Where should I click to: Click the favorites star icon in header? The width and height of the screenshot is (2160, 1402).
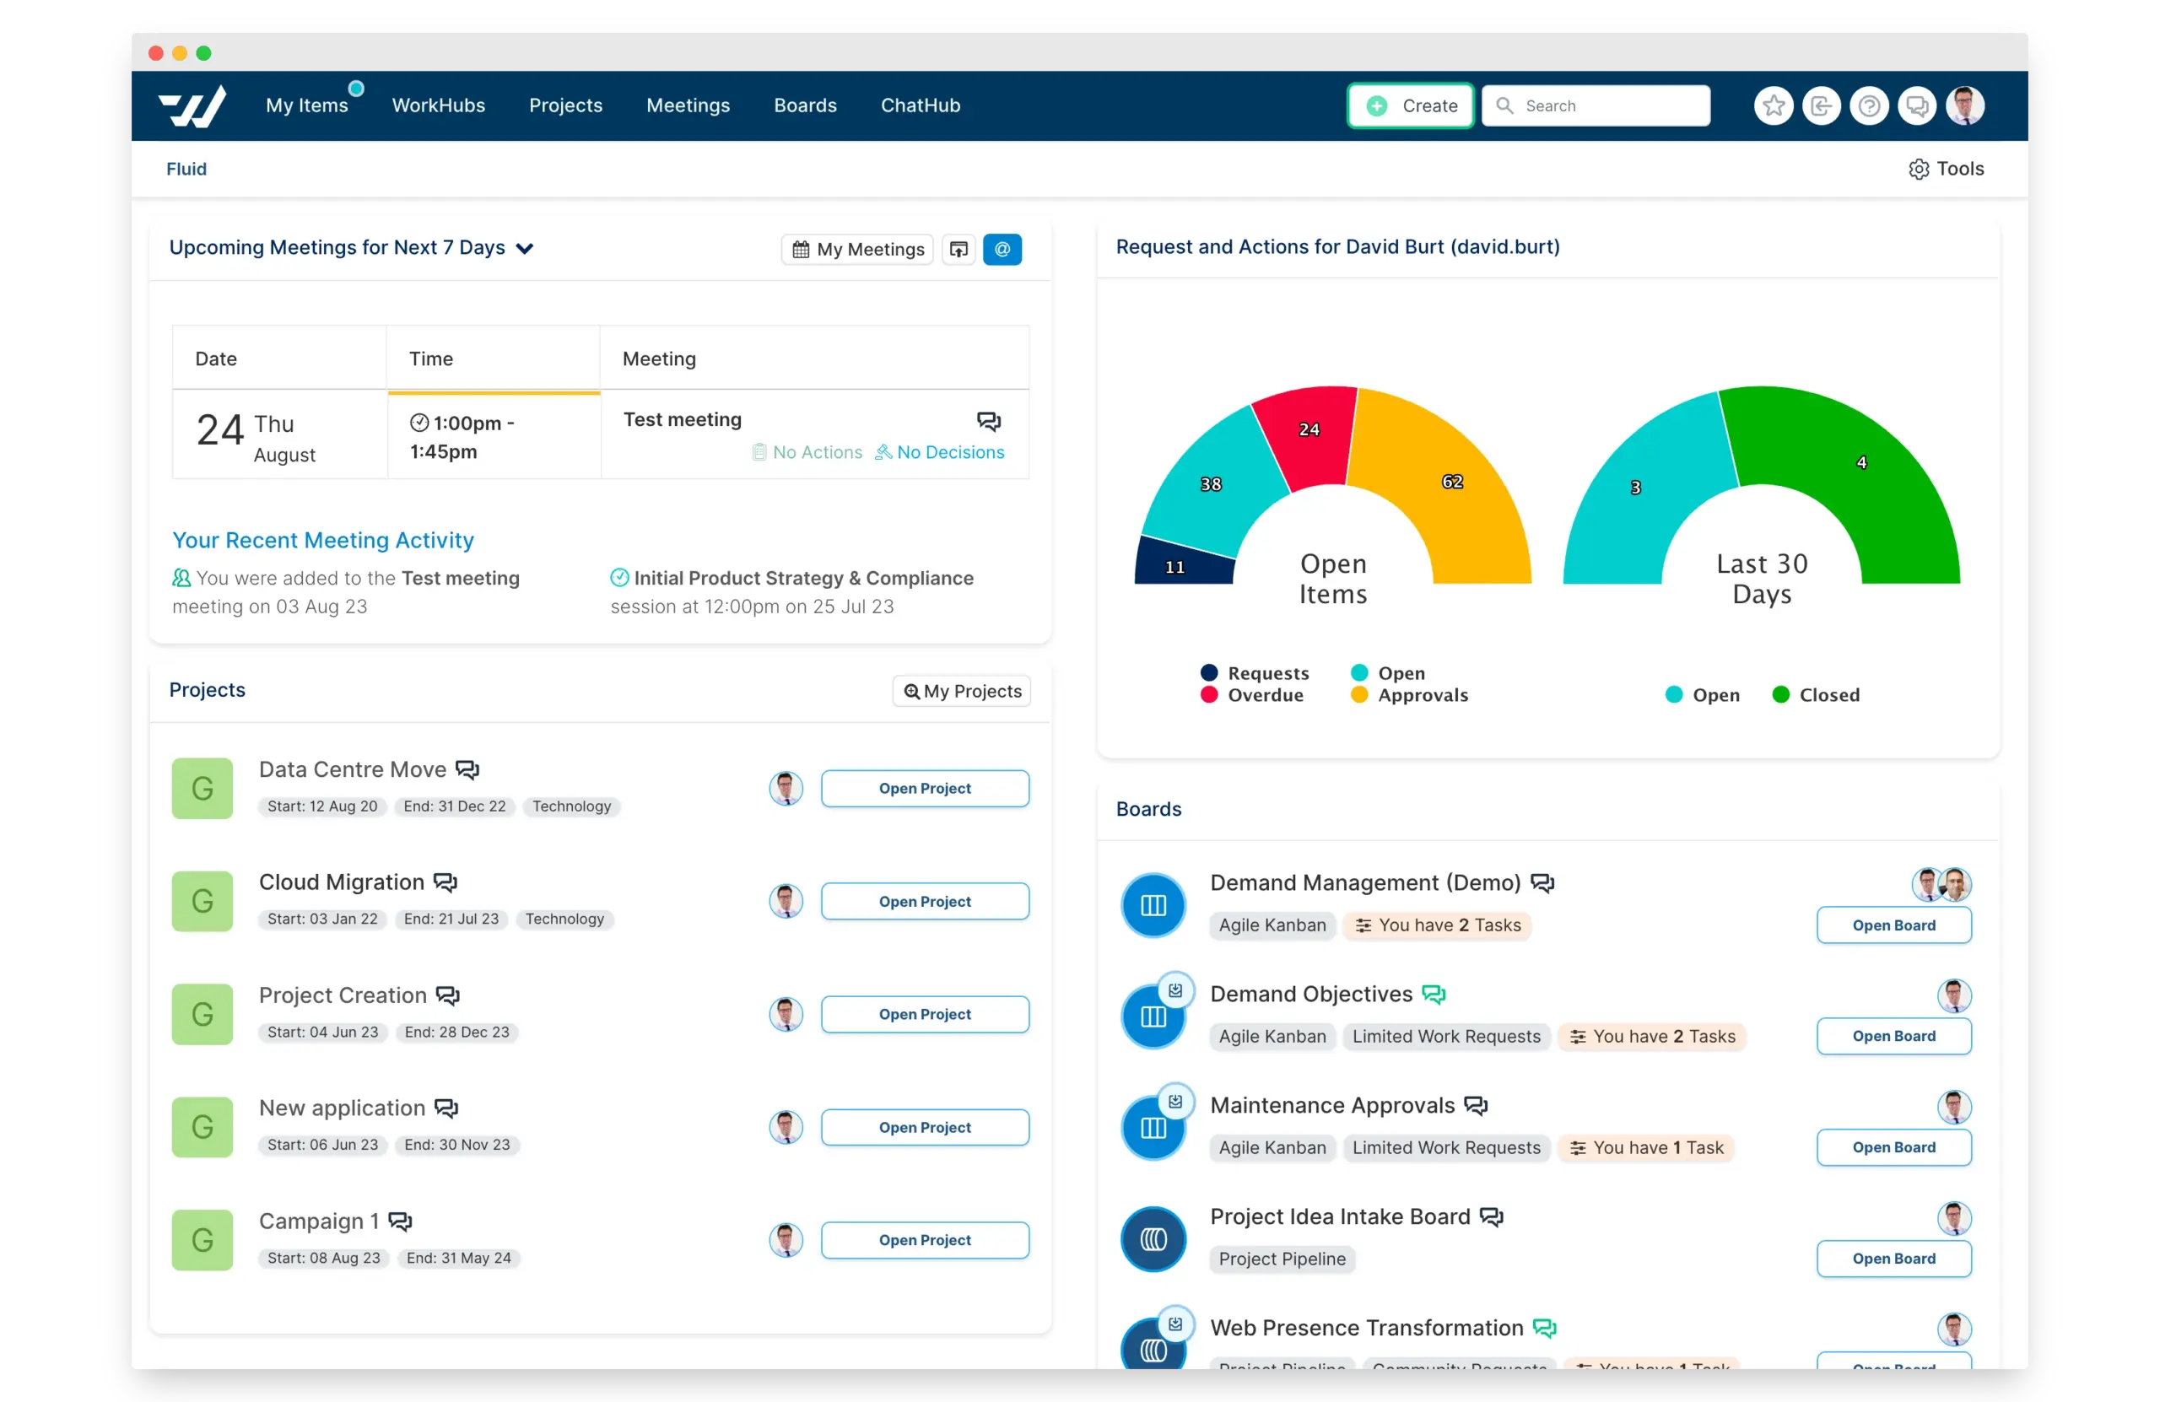[1773, 106]
